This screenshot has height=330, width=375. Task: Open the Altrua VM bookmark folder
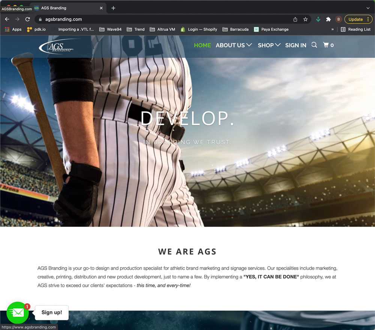[x=162, y=29]
